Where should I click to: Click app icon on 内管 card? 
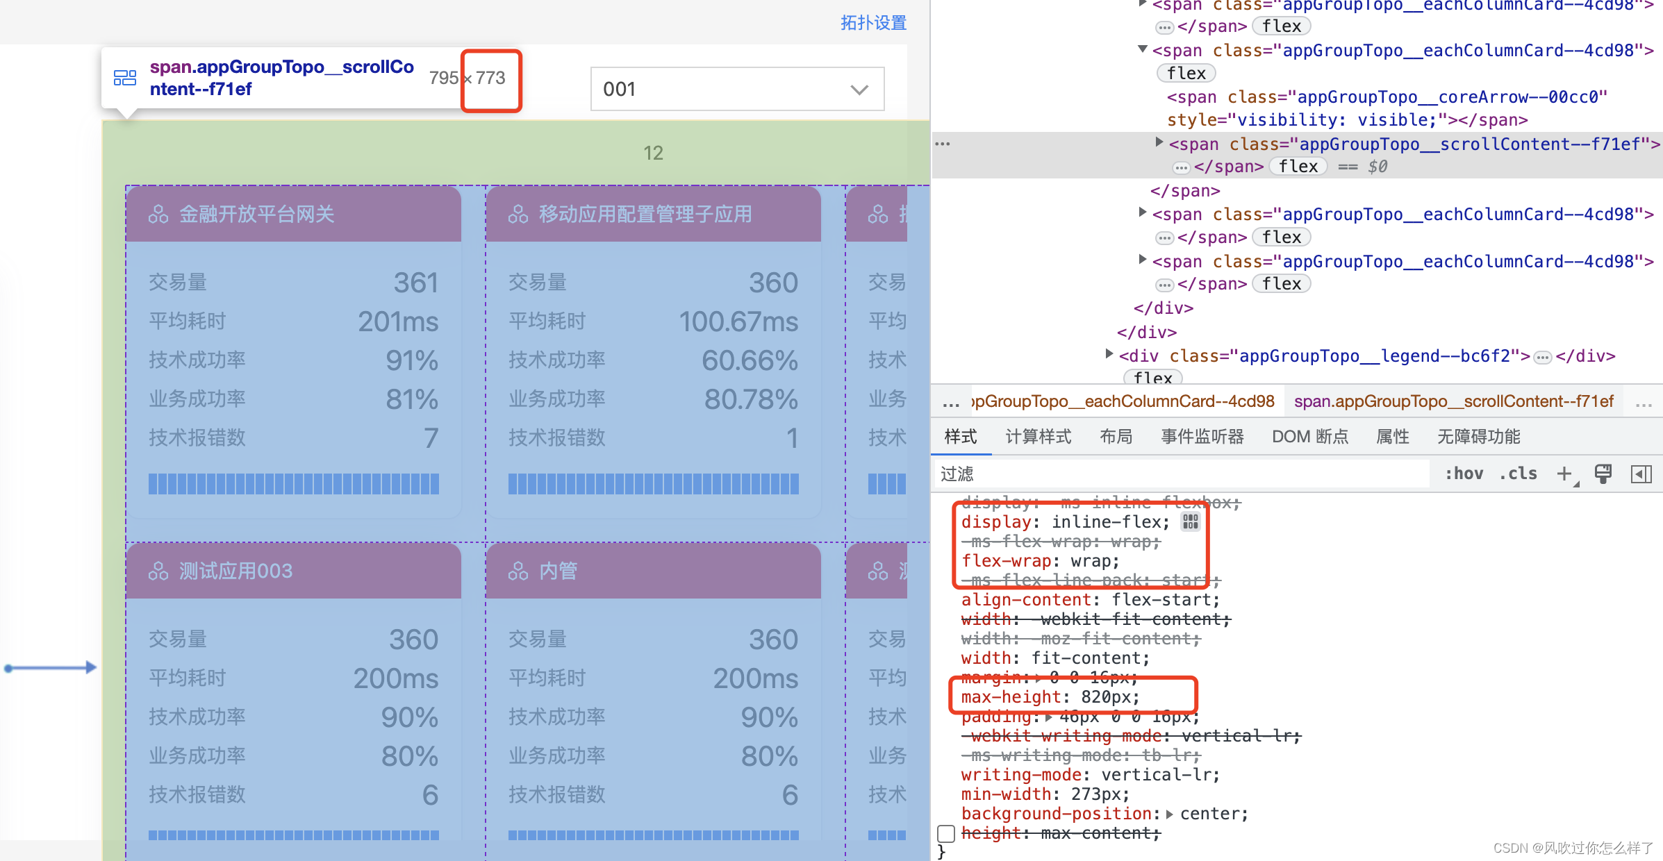tap(518, 571)
